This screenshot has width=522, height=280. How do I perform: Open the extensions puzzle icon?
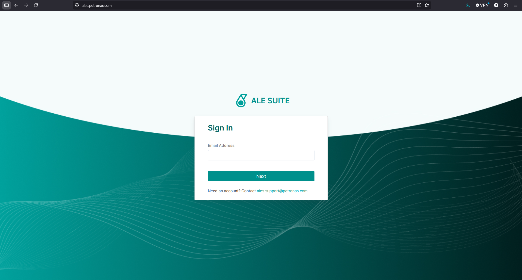coord(506,5)
